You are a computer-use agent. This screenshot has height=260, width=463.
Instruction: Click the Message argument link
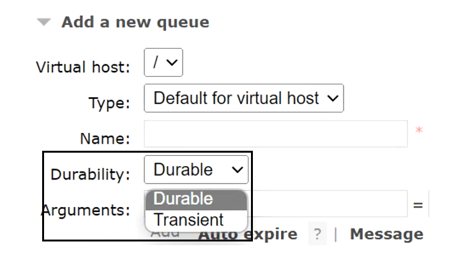pyautogui.click(x=386, y=234)
